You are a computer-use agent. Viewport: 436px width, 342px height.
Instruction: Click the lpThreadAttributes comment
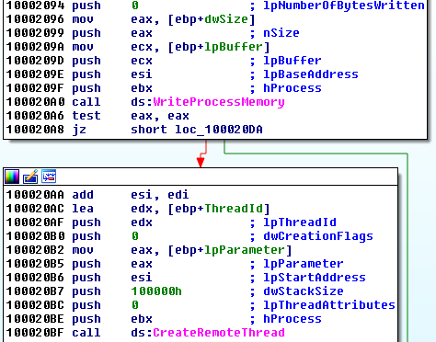[x=329, y=305]
